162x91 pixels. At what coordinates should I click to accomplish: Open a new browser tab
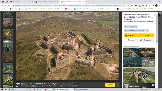click(87, 2)
